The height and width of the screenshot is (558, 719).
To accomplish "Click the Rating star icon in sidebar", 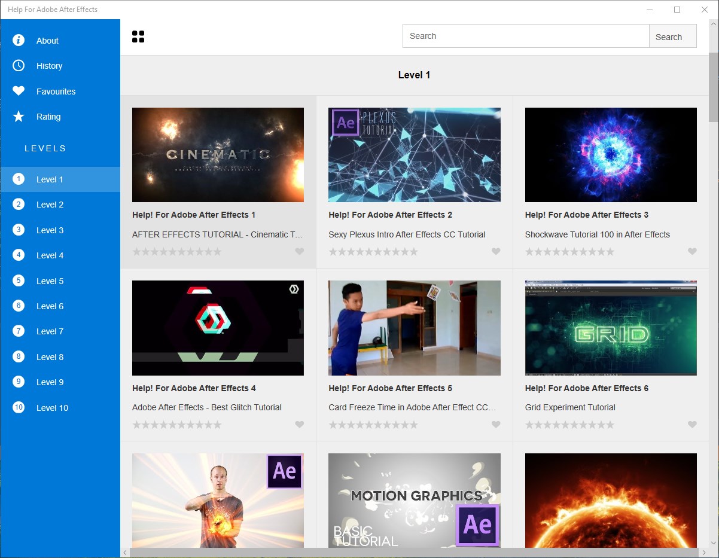I will (19, 117).
